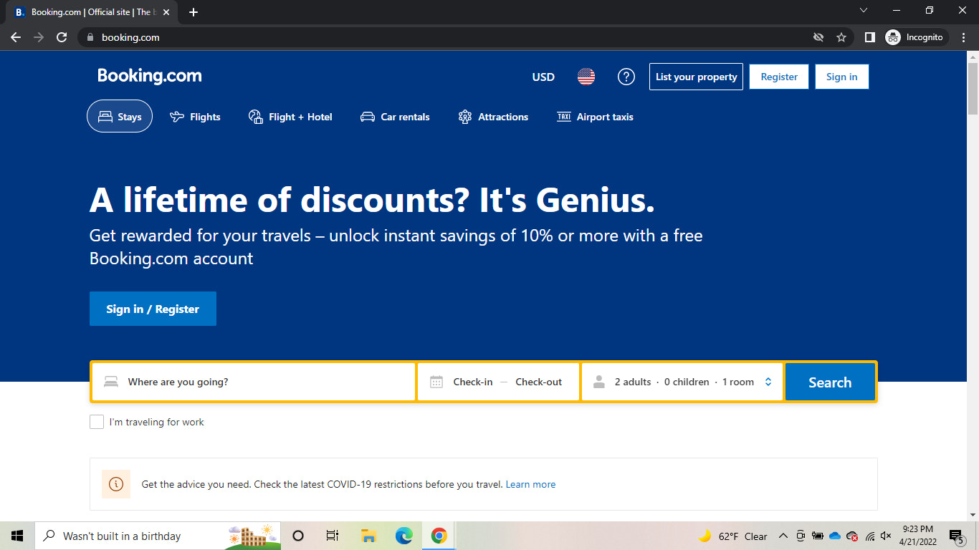The width and height of the screenshot is (979, 550).
Task: Reload the page using the refresh icon
Action: (62, 37)
